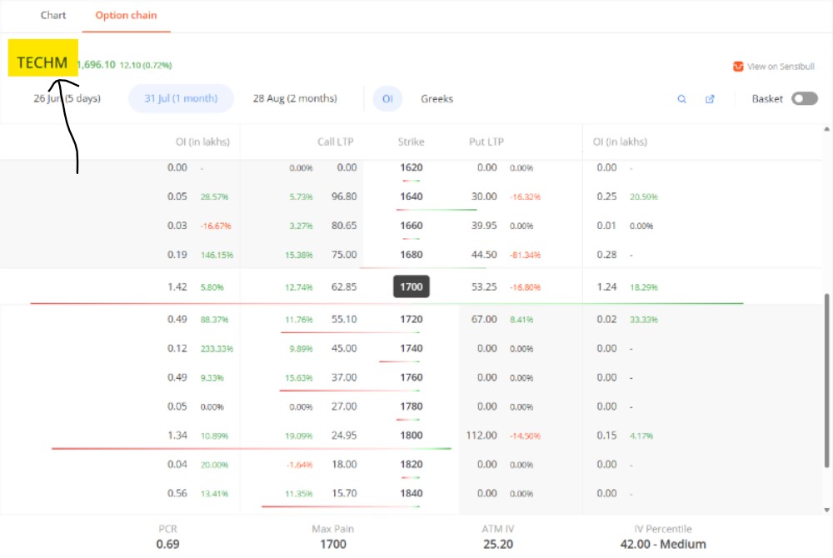Image resolution: width=833 pixels, height=558 pixels.
Task: Enable the Basket toggle switch
Action: (804, 99)
